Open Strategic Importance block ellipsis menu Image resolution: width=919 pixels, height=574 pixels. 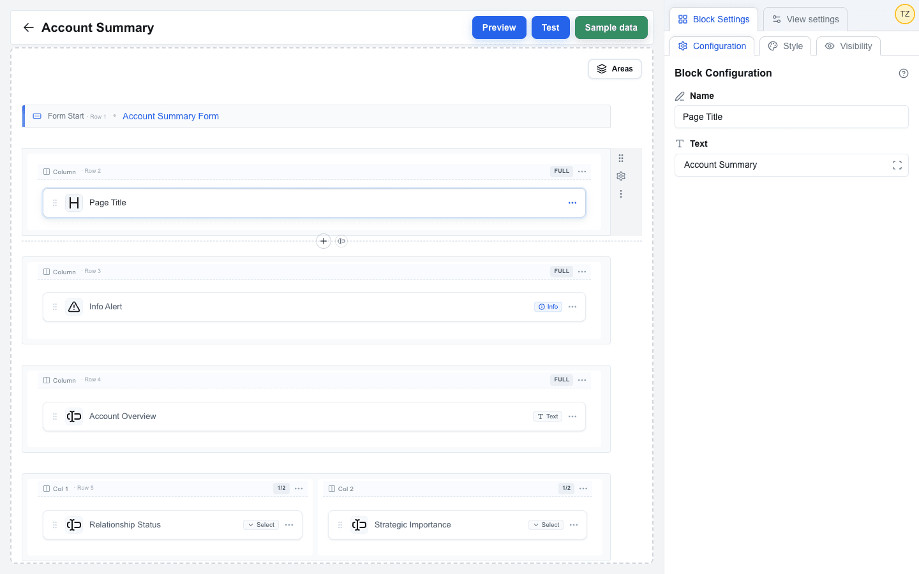click(574, 525)
